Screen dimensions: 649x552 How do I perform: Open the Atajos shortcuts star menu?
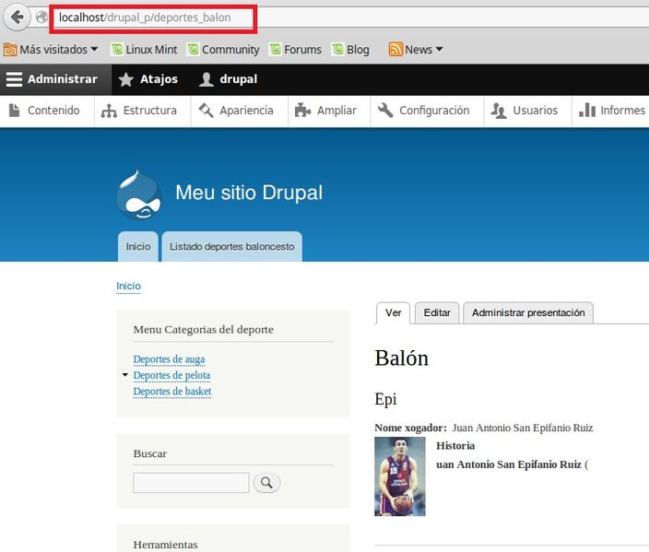[147, 79]
